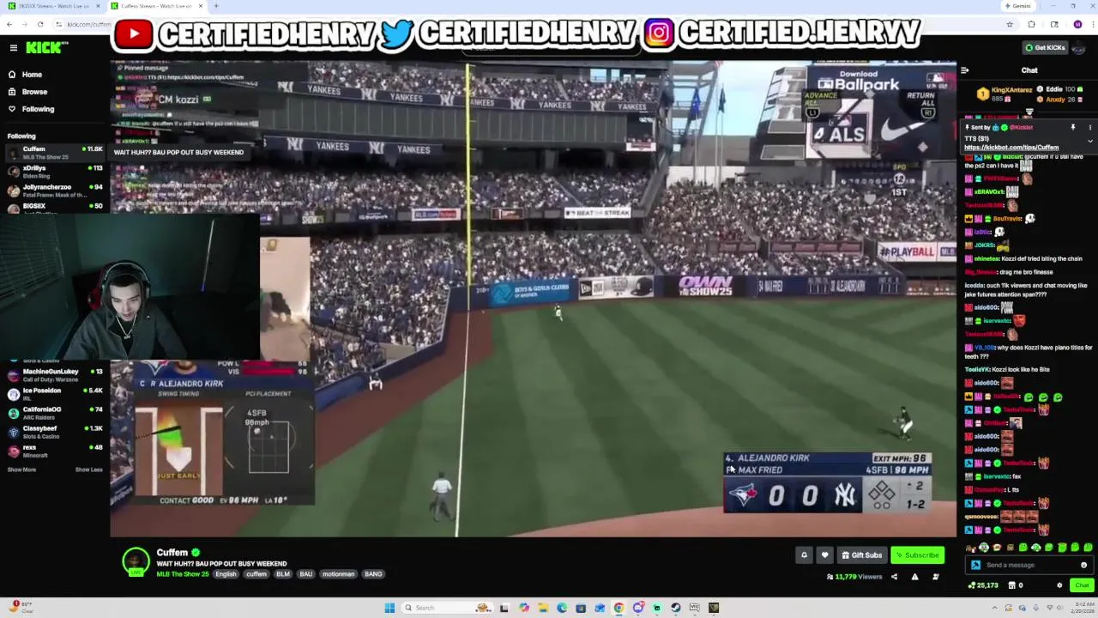The height and width of the screenshot is (618, 1098).
Task: Open Chrome from the taskbar
Action: 618,608
